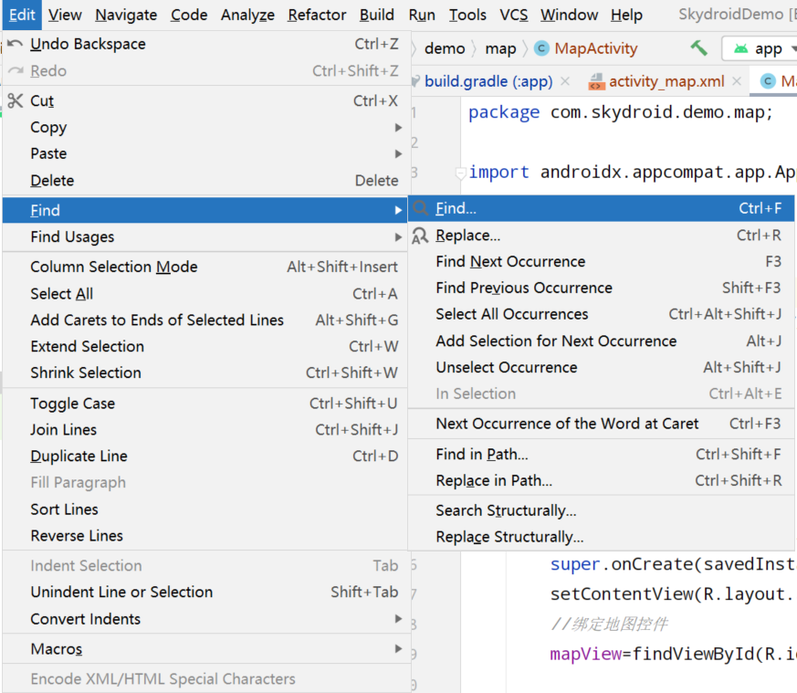Viewport: 797px width, 693px height.
Task: Choose Unindent Line or Selection
Action: (205, 592)
